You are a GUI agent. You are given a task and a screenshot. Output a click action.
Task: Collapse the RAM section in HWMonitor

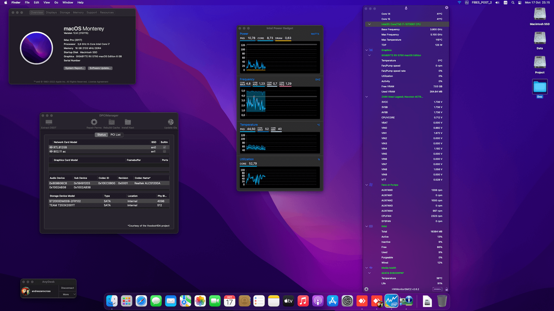[x=367, y=226]
